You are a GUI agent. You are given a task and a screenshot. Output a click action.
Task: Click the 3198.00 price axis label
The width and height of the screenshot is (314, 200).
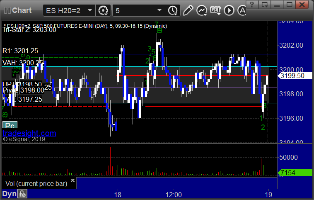291,94
